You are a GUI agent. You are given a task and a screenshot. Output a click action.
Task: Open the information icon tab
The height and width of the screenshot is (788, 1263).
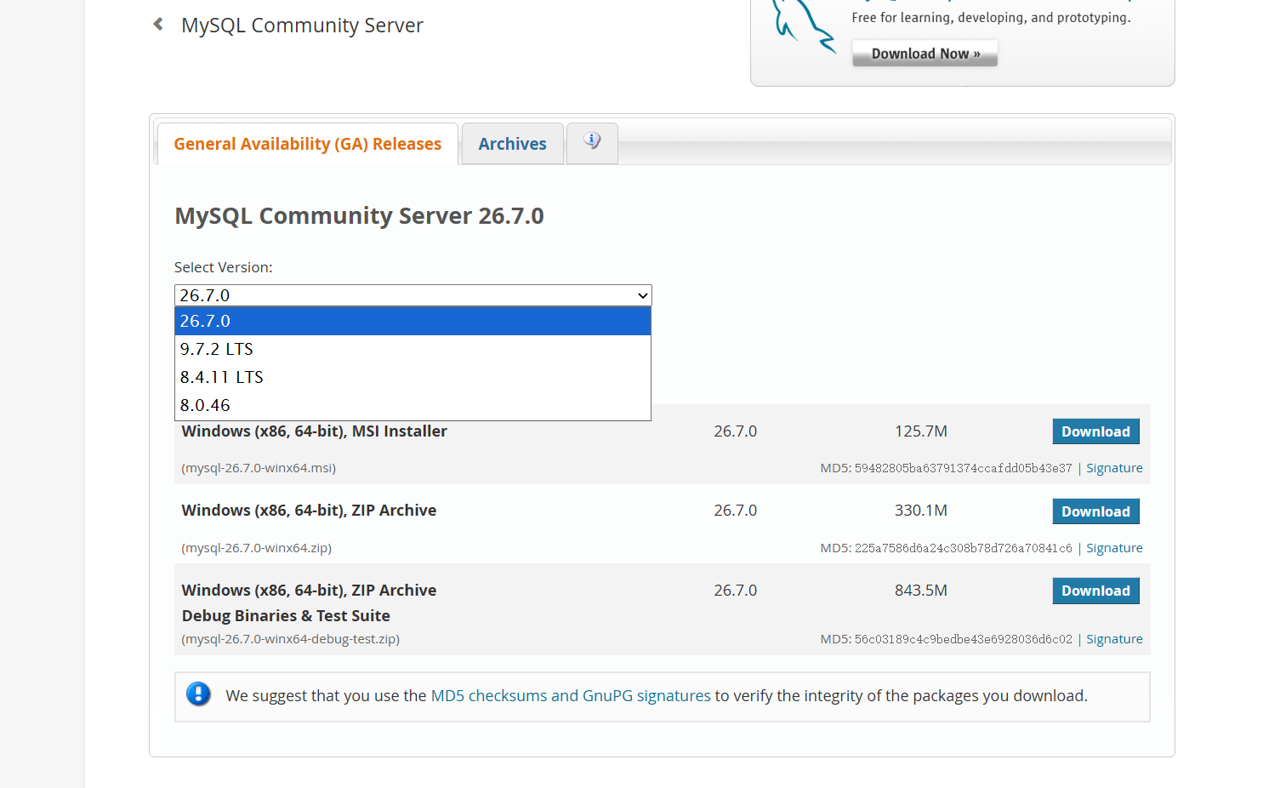pos(592,143)
